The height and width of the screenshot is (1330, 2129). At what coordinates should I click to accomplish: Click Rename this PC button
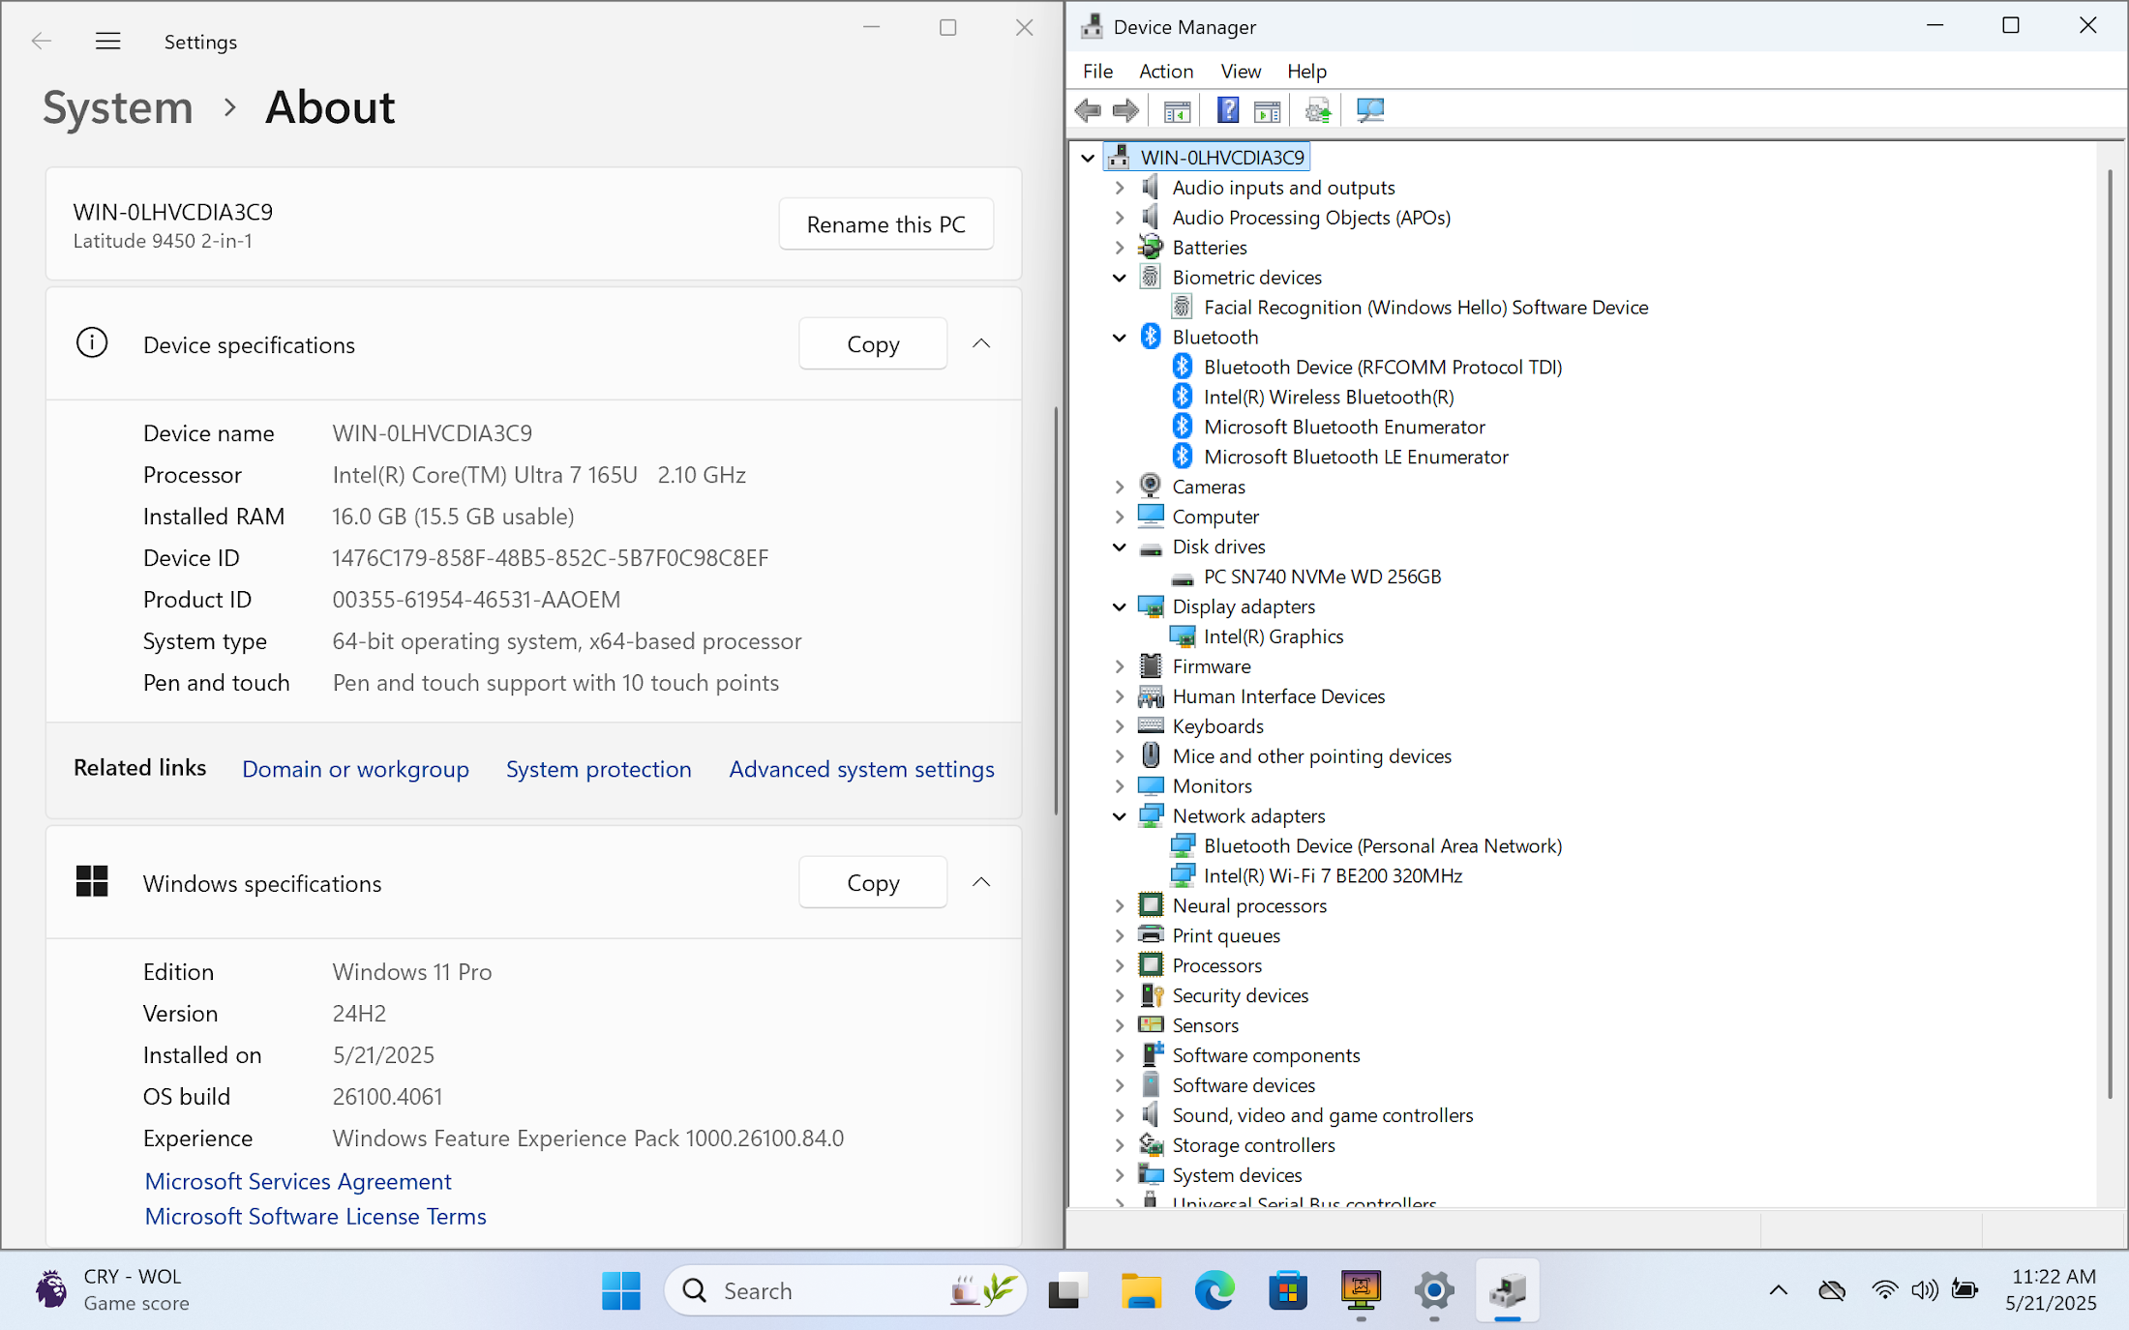click(x=886, y=224)
